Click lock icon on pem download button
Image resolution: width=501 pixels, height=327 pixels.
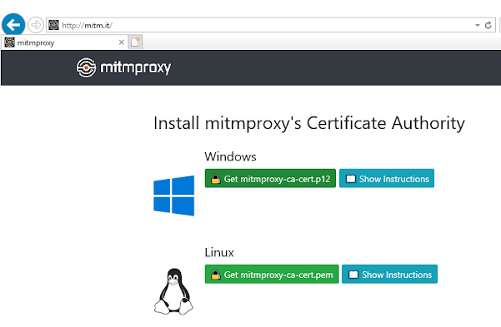coord(216,275)
